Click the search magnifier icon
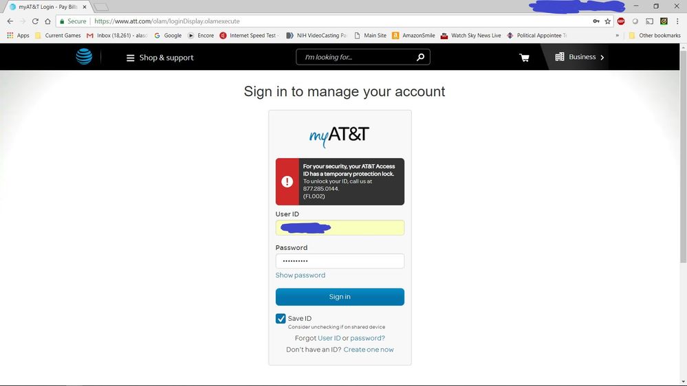687x386 pixels. 420,57
